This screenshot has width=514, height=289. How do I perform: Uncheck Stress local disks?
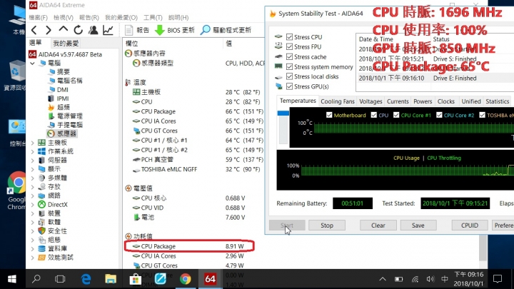click(289, 76)
